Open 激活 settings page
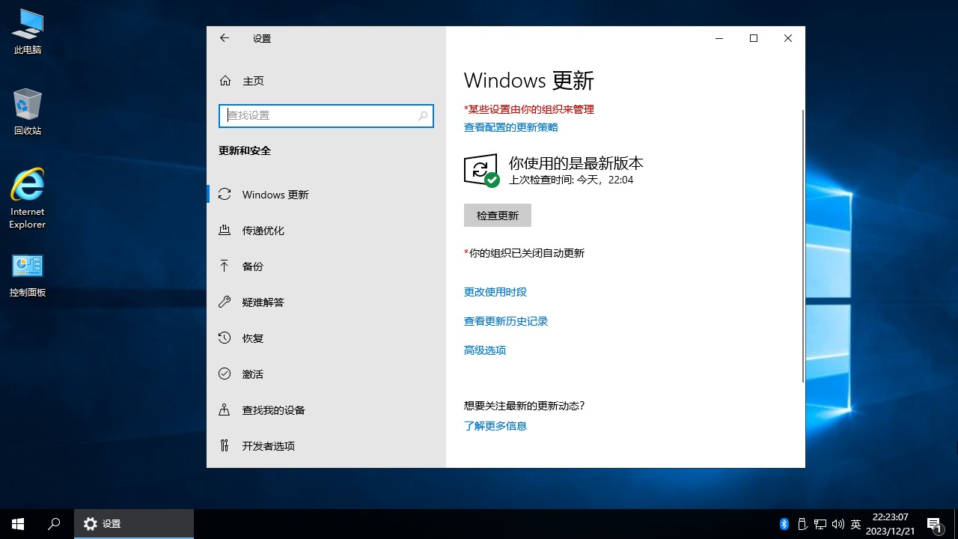This screenshot has width=958, height=539. (326, 374)
